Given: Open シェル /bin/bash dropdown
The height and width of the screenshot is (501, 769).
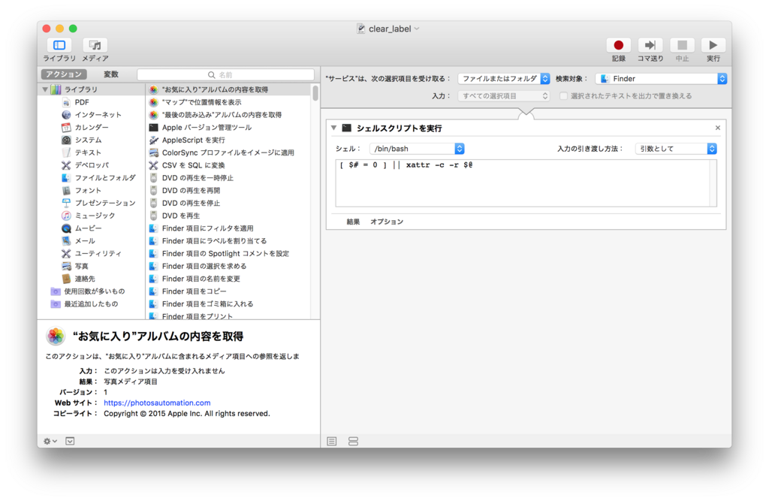Looking at the screenshot, I should [x=417, y=149].
